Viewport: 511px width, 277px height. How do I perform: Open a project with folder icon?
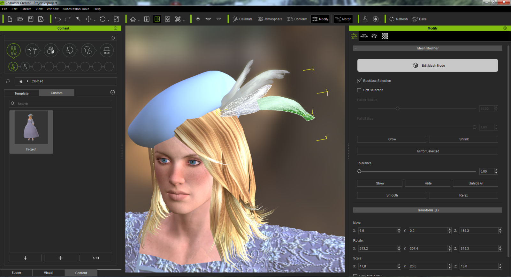pyautogui.click(x=20, y=19)
